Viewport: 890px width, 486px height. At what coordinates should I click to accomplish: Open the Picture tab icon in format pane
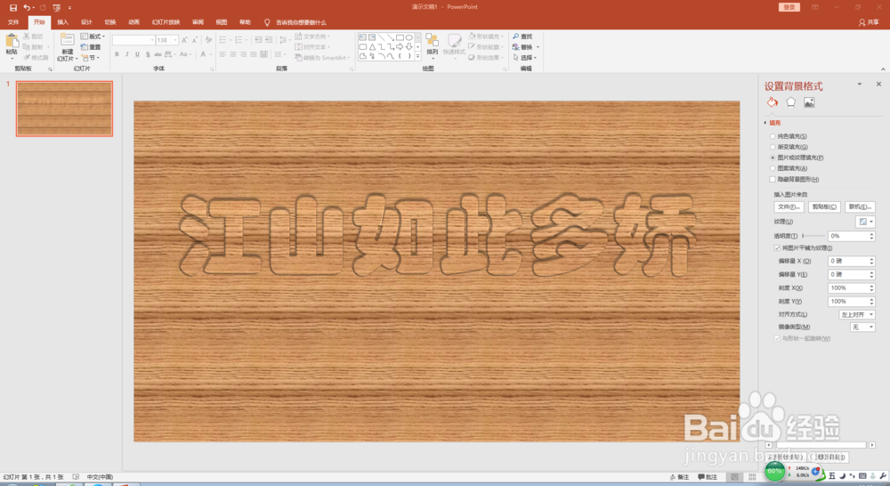[x=809, y=102]
